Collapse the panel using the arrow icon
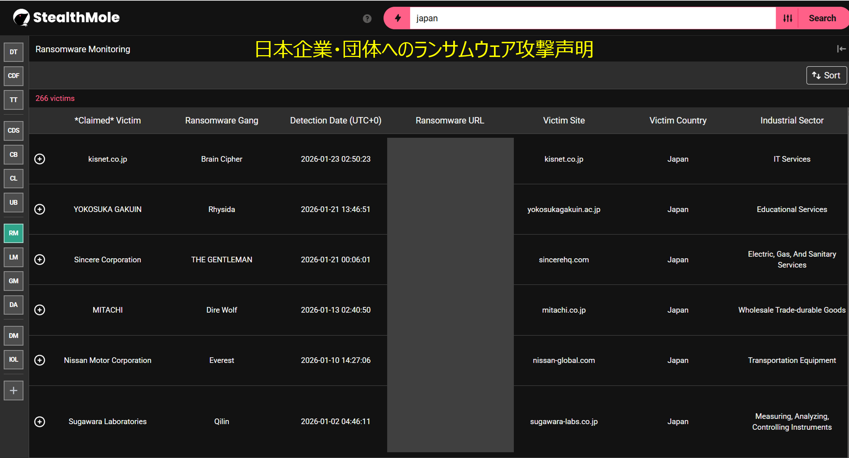The width and height of the screenshot is (849, 458). (x=841, y=49)
